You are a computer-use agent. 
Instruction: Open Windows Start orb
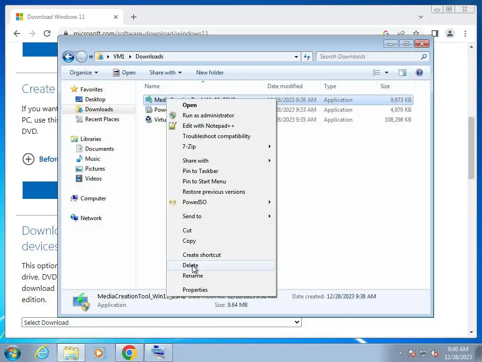click(x=12, y=353)
